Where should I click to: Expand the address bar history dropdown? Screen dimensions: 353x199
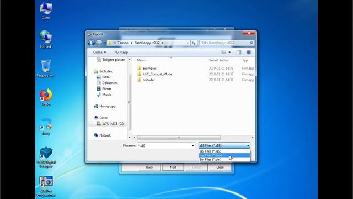point(188,43)
